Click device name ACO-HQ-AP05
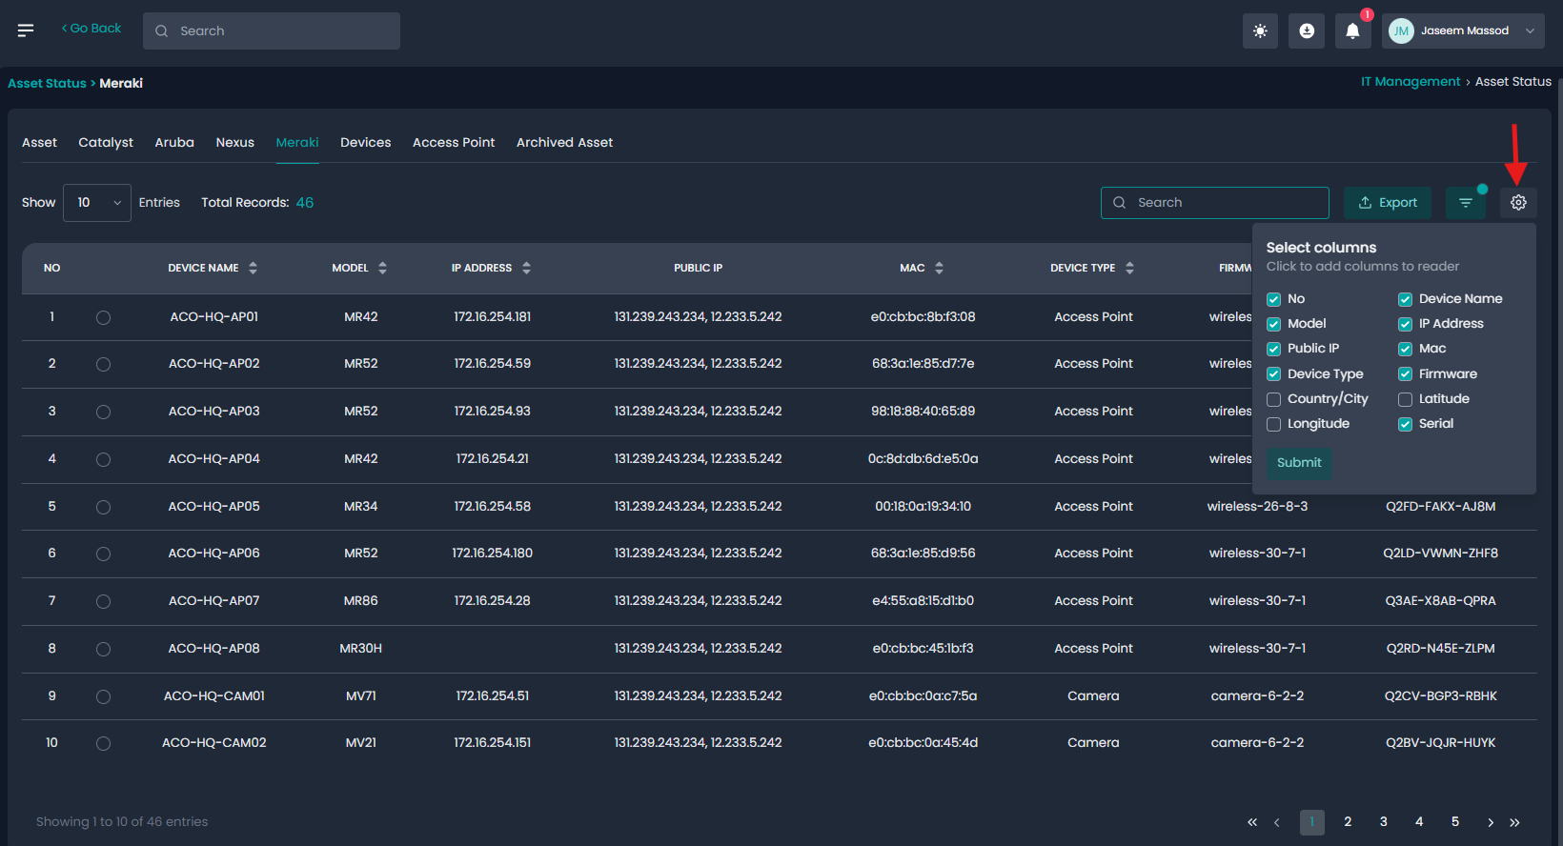The image size is (1563, 846). click(x=214, y=507)
